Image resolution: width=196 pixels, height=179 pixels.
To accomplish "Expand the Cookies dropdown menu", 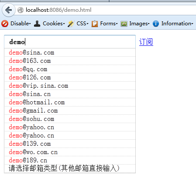I will pos(54,24).
